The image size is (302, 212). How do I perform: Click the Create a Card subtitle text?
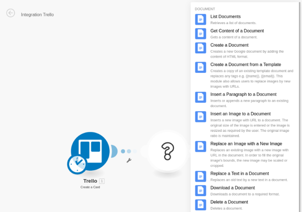pyautogui.click(x=90, y=188)
